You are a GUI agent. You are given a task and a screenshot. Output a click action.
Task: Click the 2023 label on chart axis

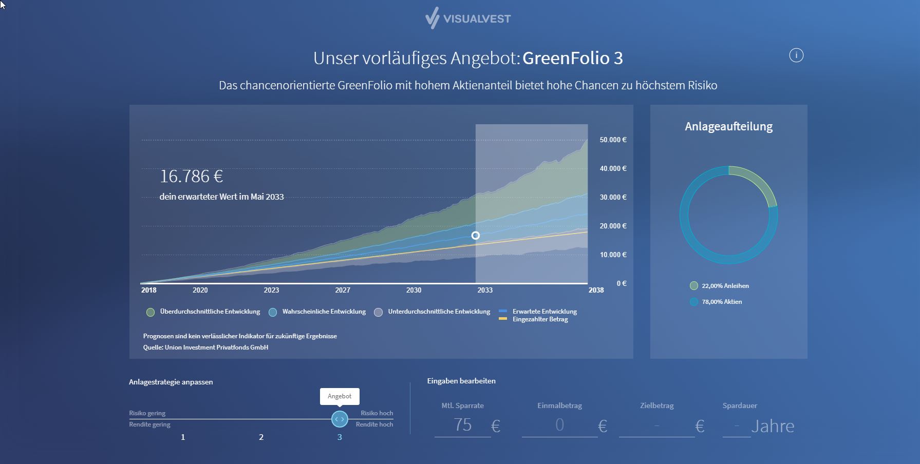[272, 290]
